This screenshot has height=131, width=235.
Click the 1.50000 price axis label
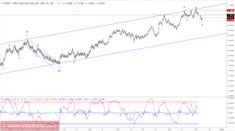pos(231,70)
